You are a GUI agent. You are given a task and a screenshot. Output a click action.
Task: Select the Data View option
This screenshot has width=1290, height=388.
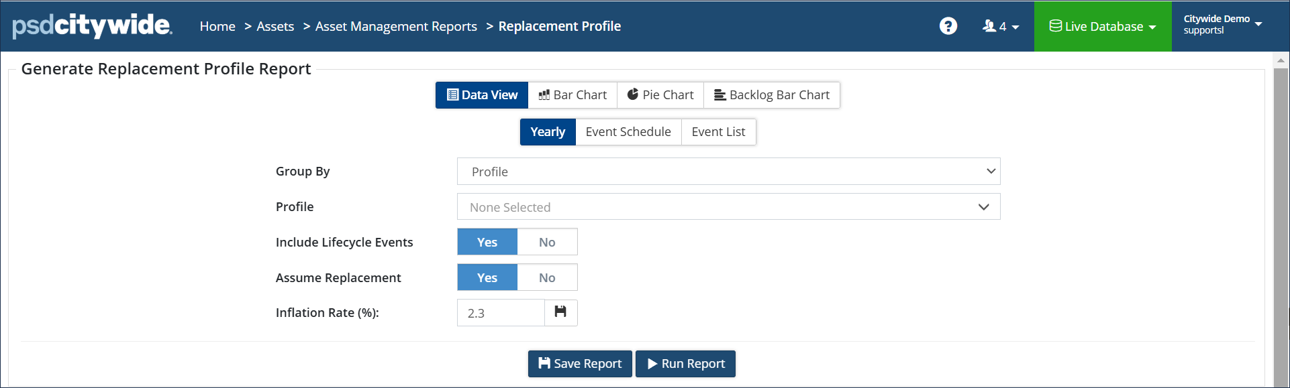[x=482, y=95]
